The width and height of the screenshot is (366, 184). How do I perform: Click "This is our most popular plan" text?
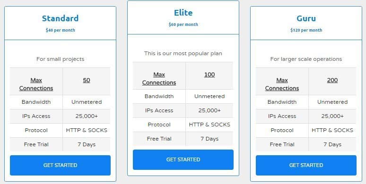coord(183,53)
